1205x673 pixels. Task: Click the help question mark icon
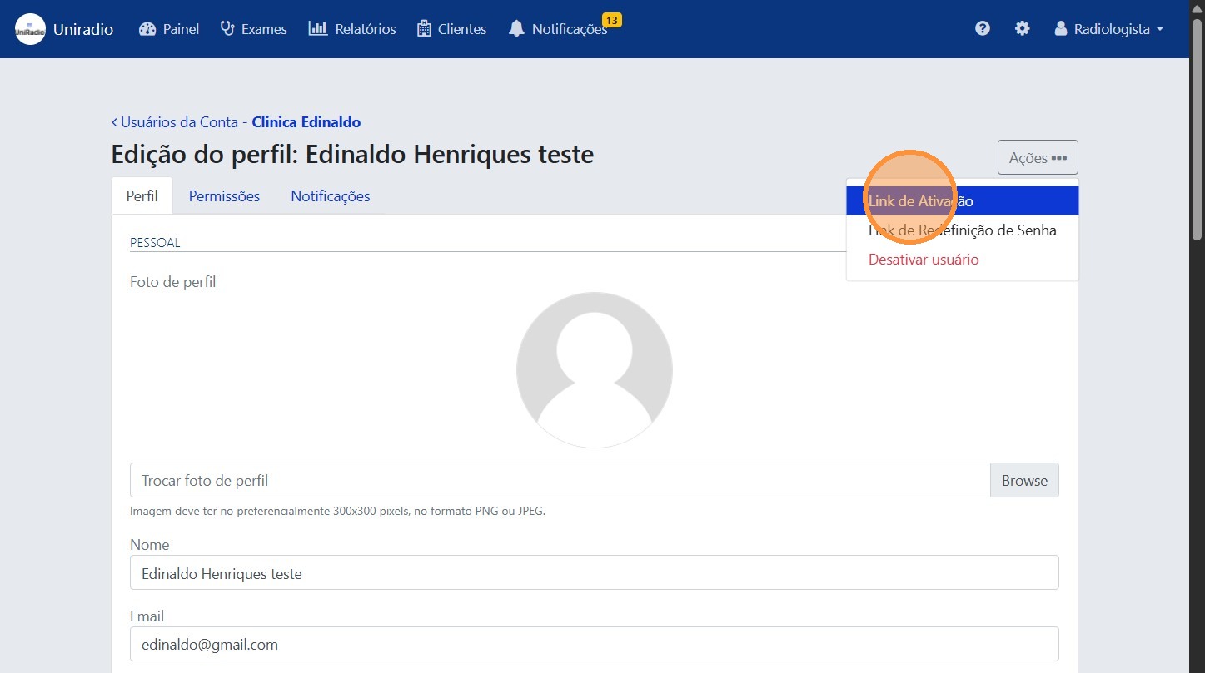pyautogui.click(x=983, y=29)
